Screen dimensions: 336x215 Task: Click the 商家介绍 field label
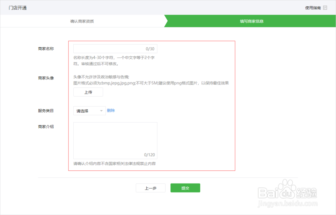[x=46, y=127]
